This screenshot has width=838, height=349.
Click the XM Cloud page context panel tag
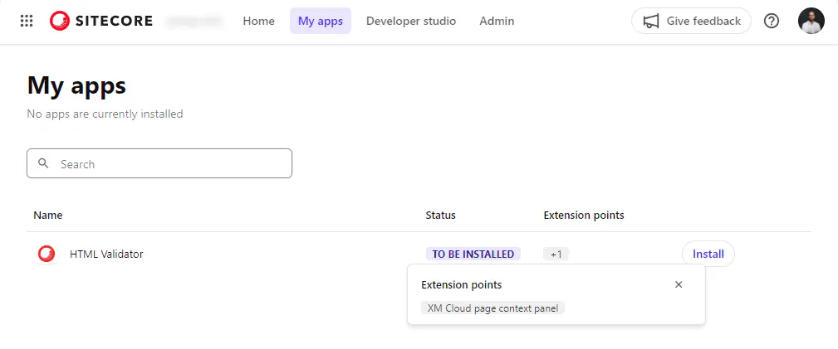coord(493,308)
